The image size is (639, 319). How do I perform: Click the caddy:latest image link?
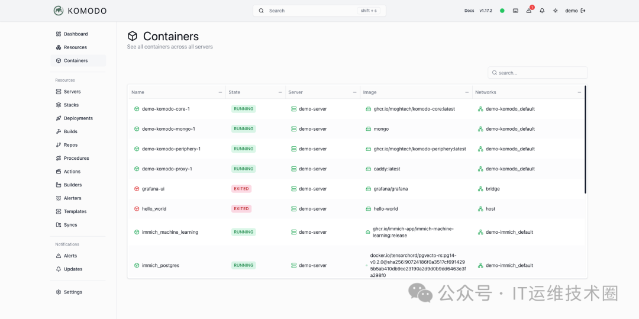pyautogui.click(x=388, y=169)
